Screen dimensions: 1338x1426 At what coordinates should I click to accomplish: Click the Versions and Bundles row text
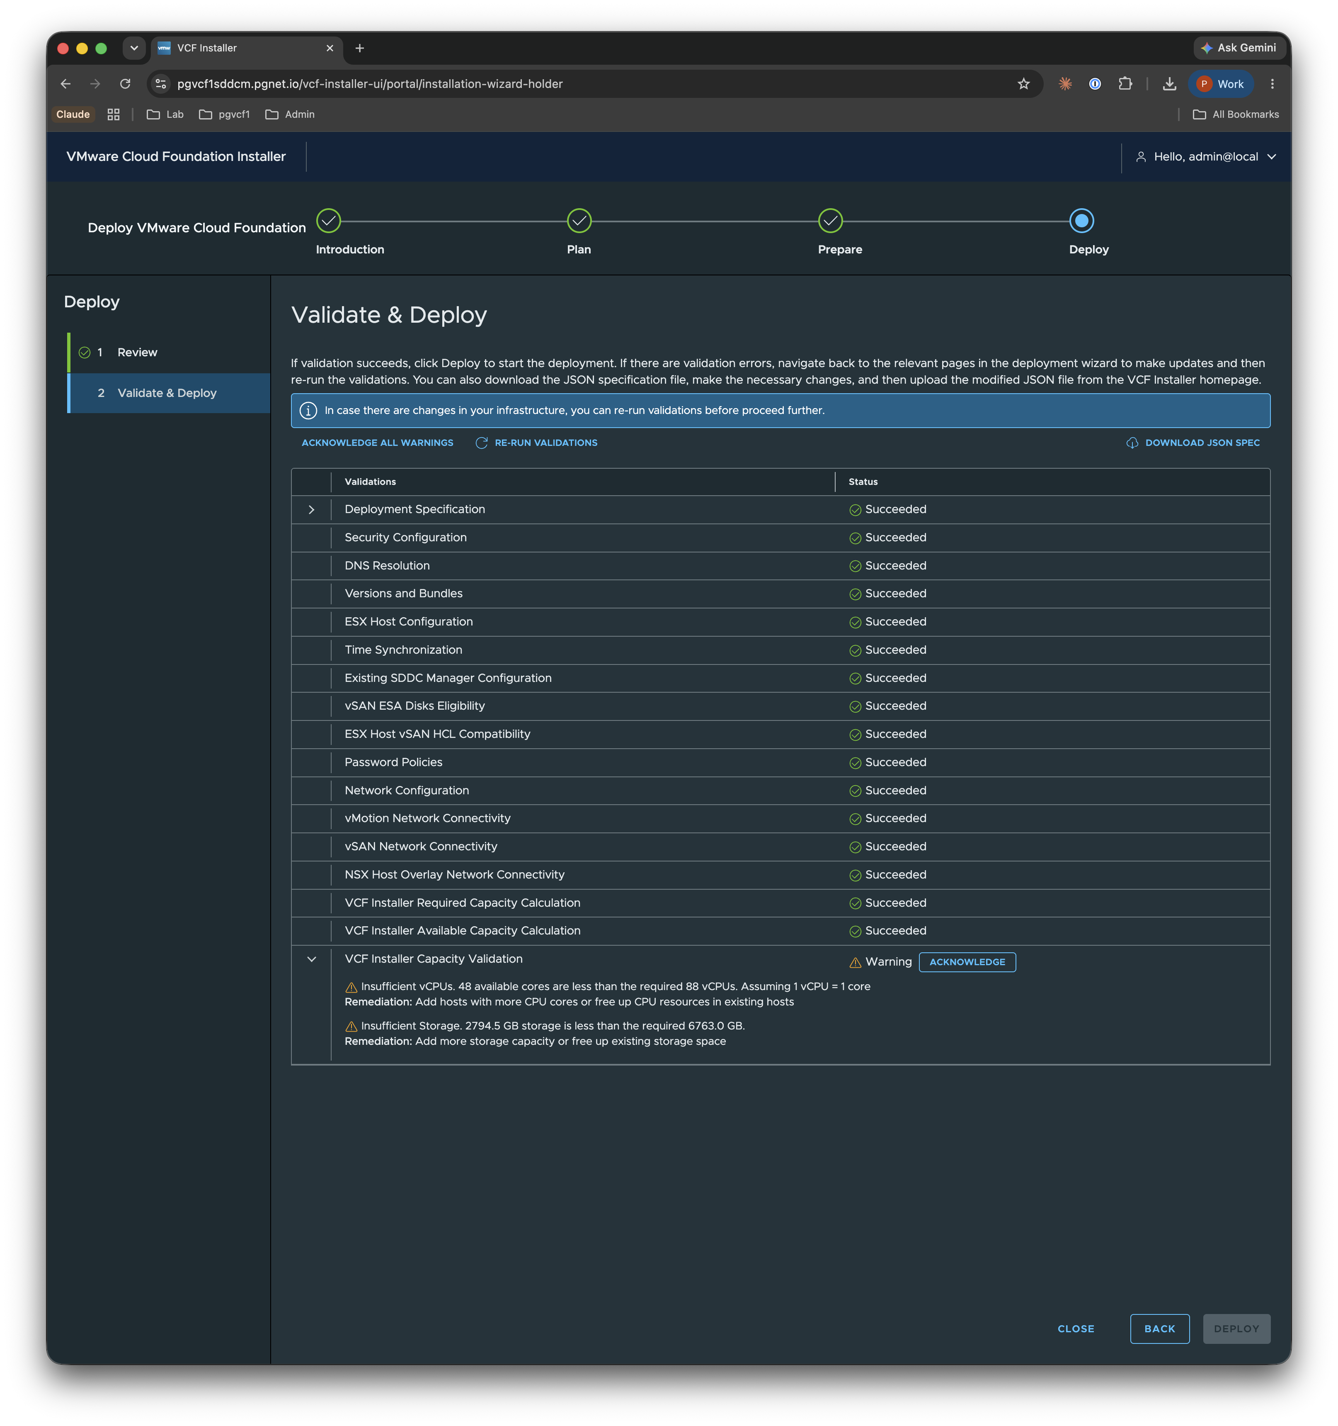[403, 593]
